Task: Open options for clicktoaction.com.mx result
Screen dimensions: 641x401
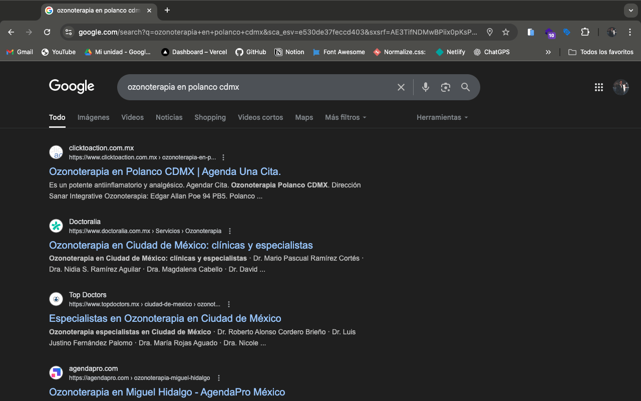Action: click(223, 157)
